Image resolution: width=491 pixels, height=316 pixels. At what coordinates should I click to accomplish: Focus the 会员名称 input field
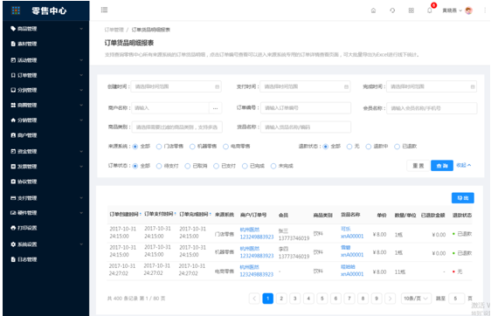432,108
